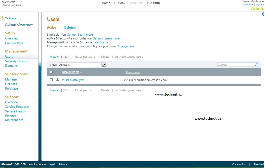Image resolution: width=265 pixels, height=168 pixels.
Task: Open Security Groups in the sidebar
Action: coord(16,61)
